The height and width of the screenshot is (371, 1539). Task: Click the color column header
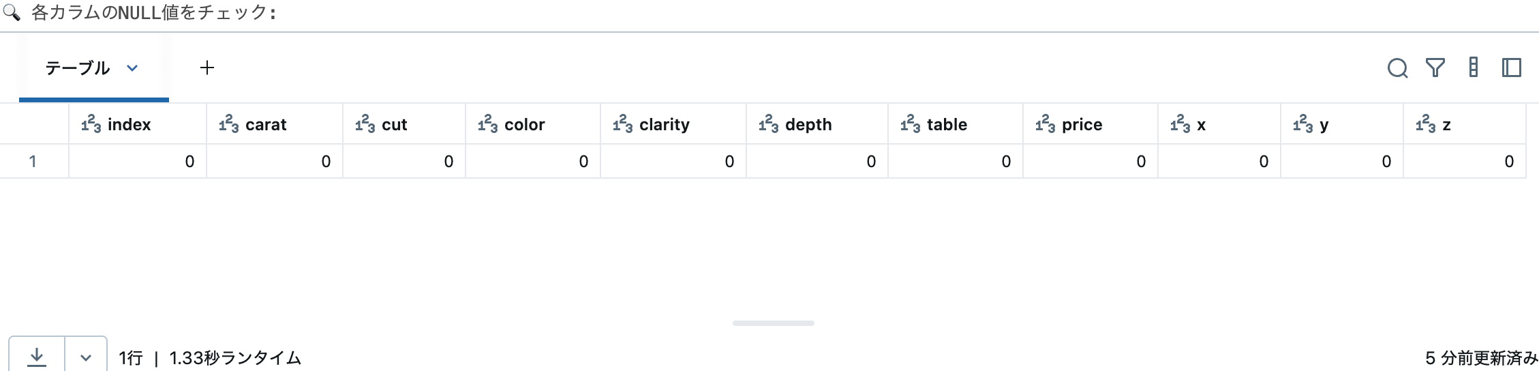[525, 125]
